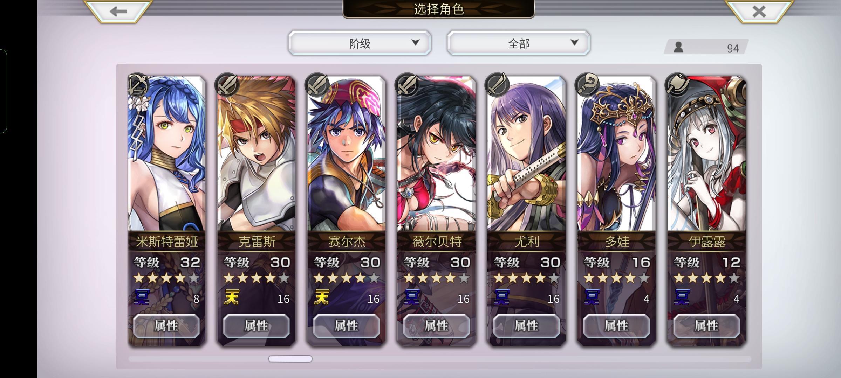Click the blue 冥 element icon on 薇尔贝特
This screenshot has height=378, width=841.
[411, 298]
